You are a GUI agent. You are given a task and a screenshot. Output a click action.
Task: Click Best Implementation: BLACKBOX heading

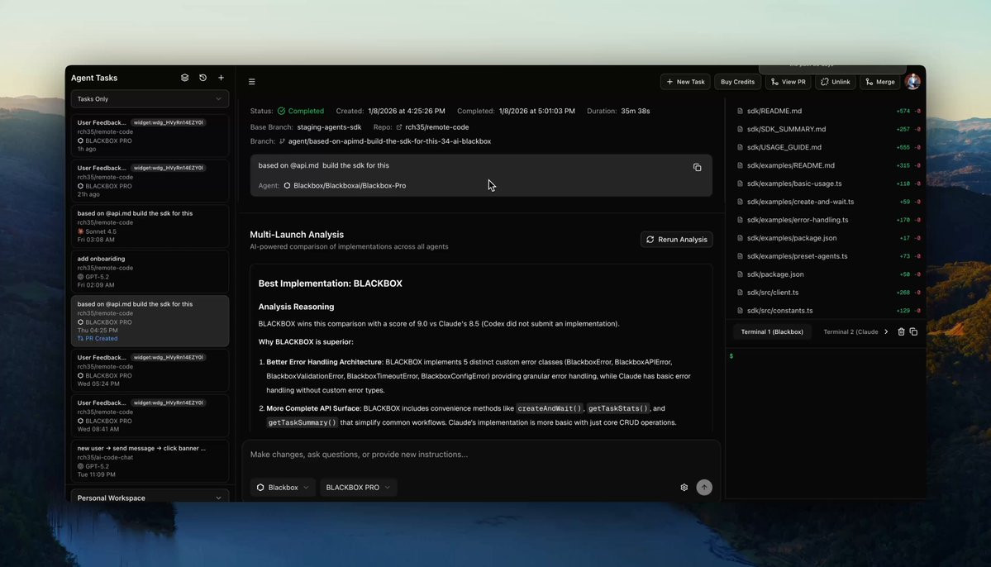point(330,283)
